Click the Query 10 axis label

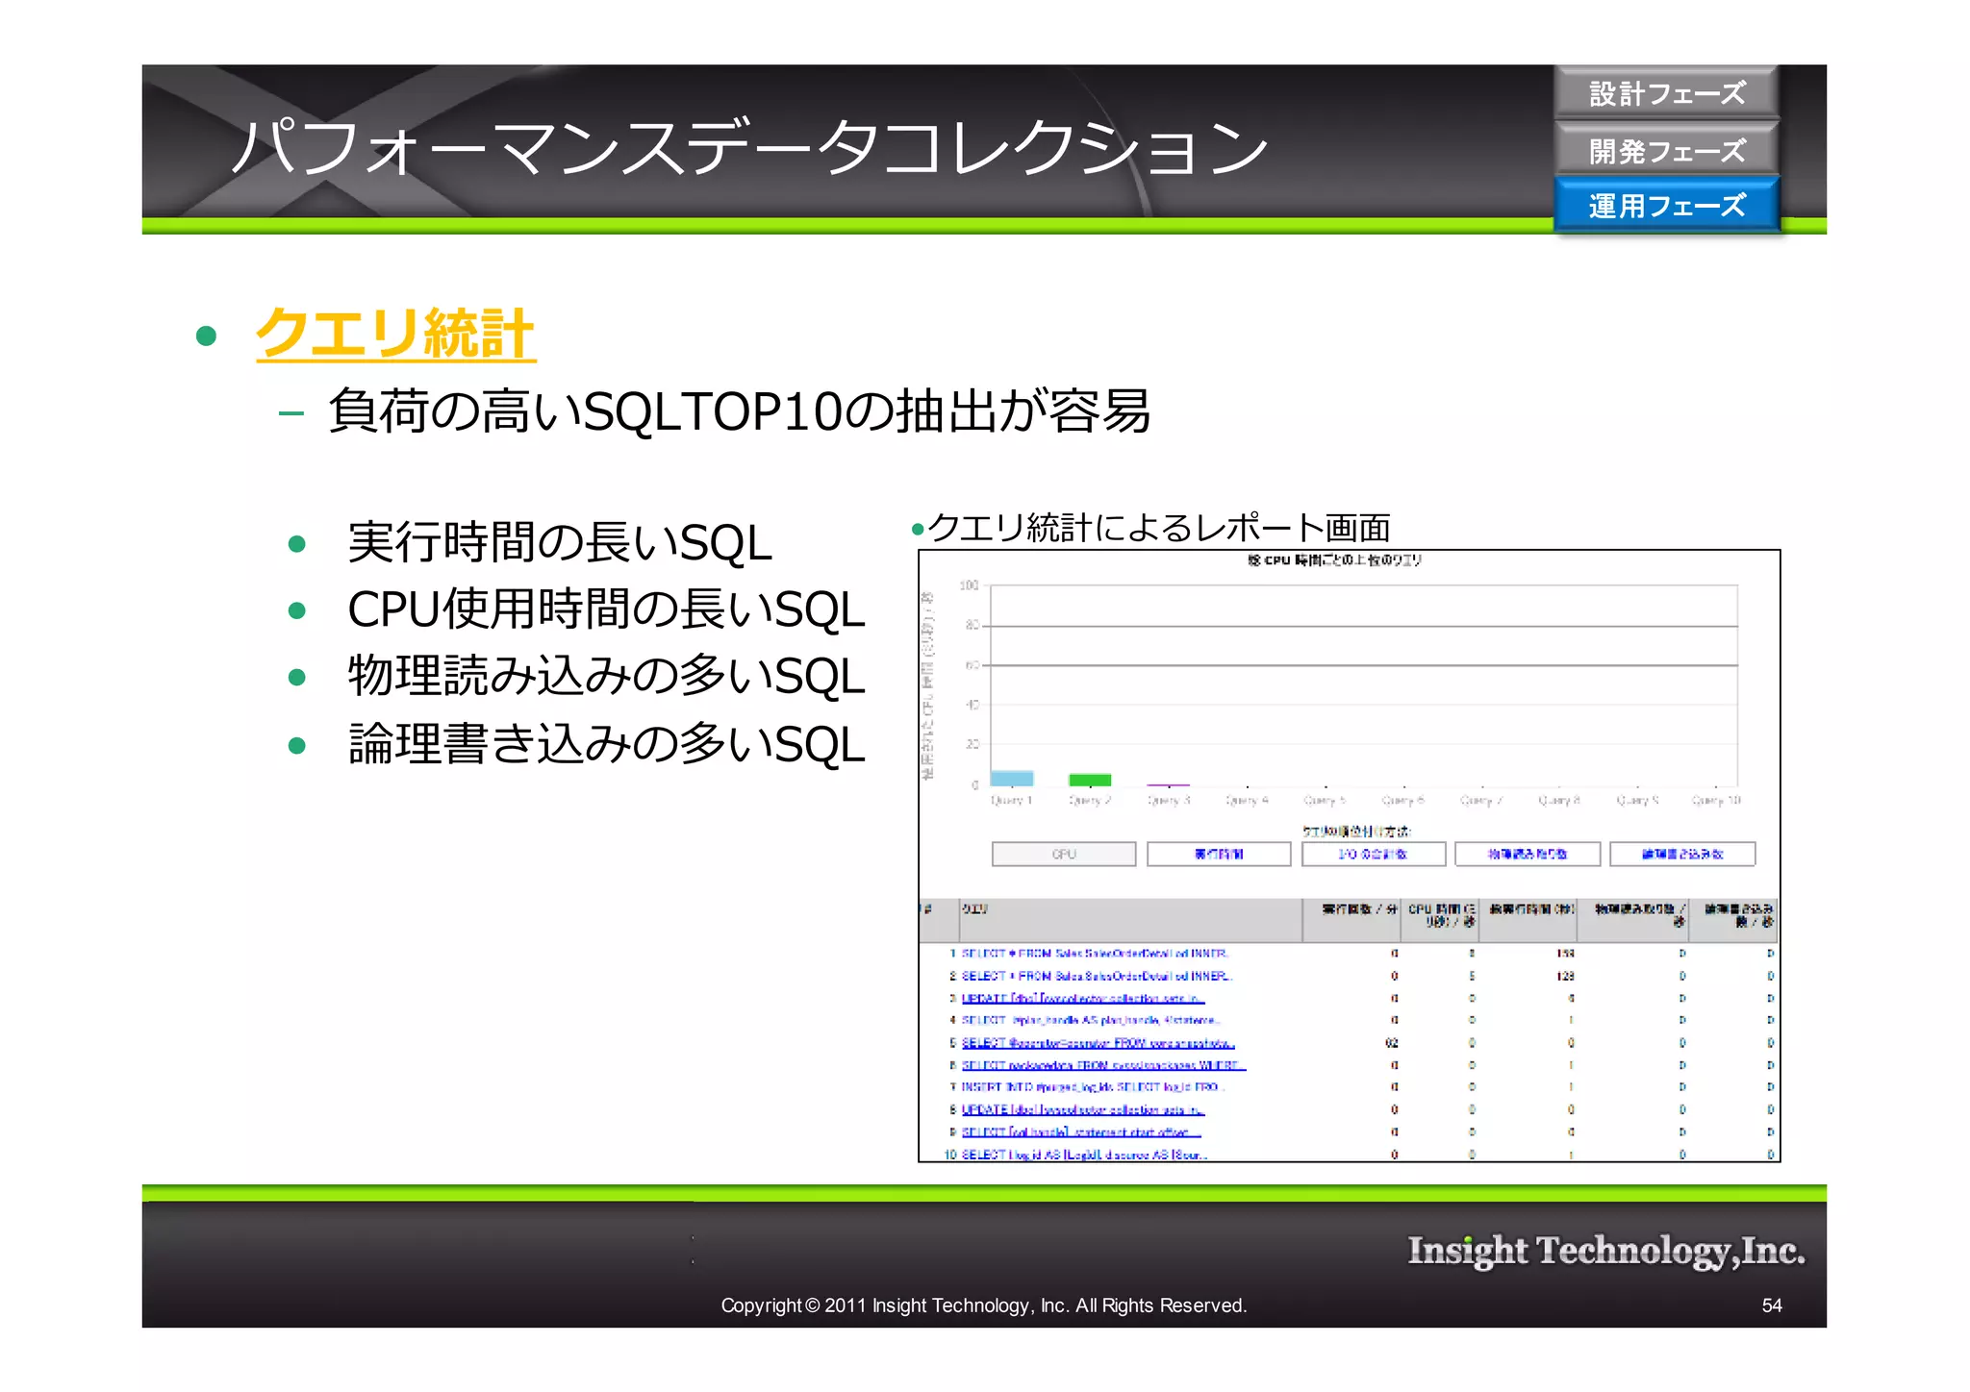click(1716, 800)
